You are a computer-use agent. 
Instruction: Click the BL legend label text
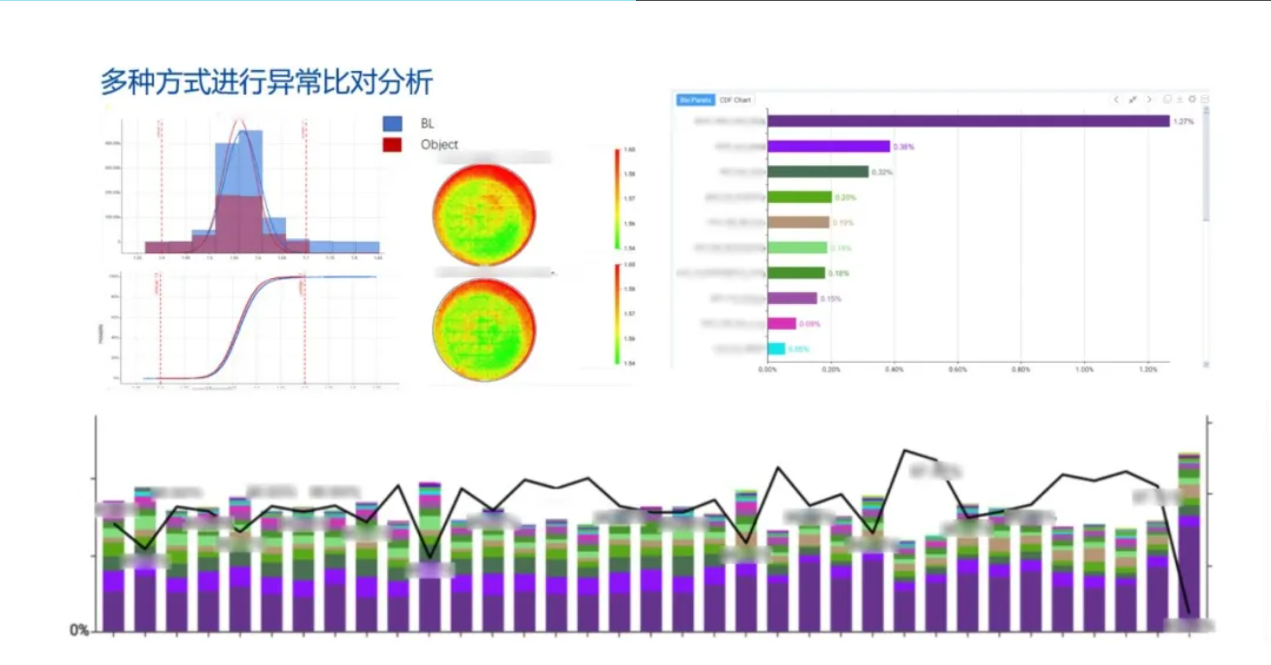pyautogui.click(x=427, y=123)
